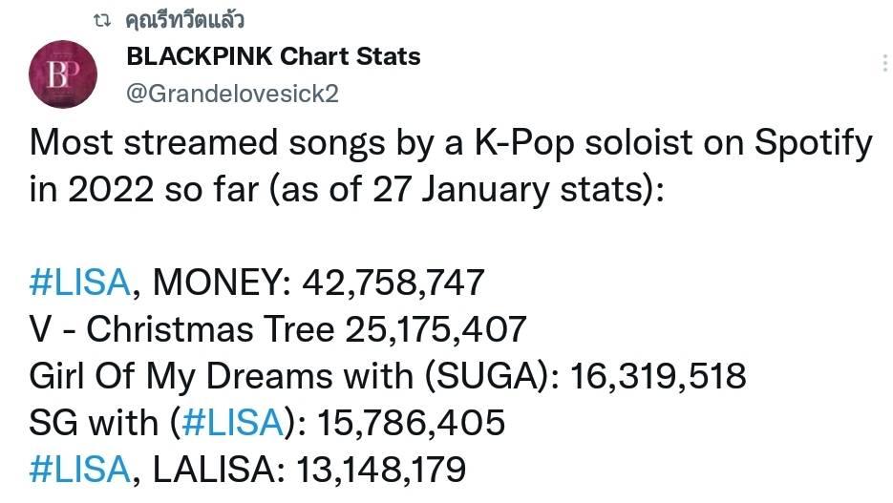The width and height of the screenshot is (893, 503).
Task: Click the word Spotify in the tweet
Action: pos(814,143)
